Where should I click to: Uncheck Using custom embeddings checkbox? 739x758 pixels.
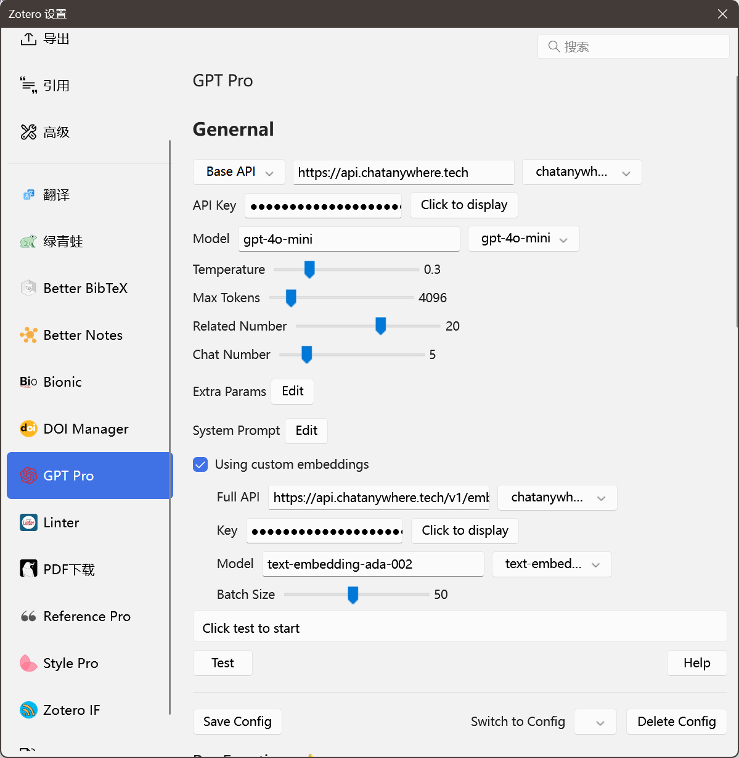200,464
